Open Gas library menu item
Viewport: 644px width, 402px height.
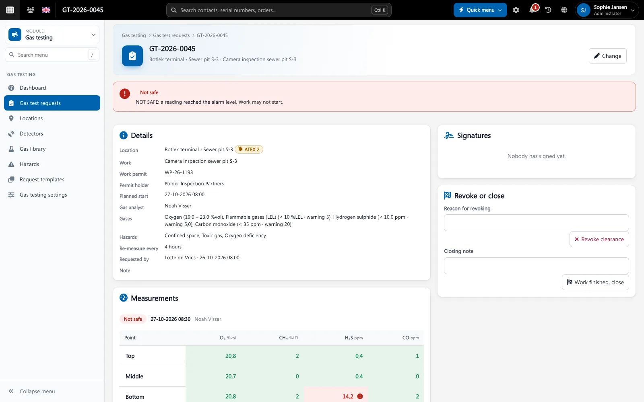click(52, 149)
